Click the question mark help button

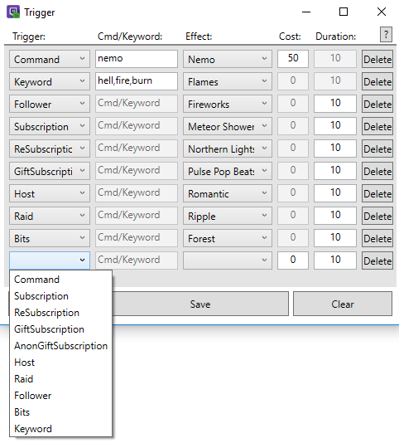(386, 35)
